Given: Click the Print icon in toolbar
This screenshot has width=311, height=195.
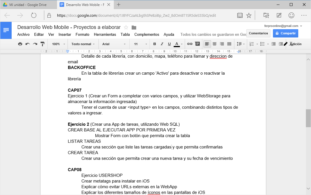Looking at the screenshot, I should point(20,44).
